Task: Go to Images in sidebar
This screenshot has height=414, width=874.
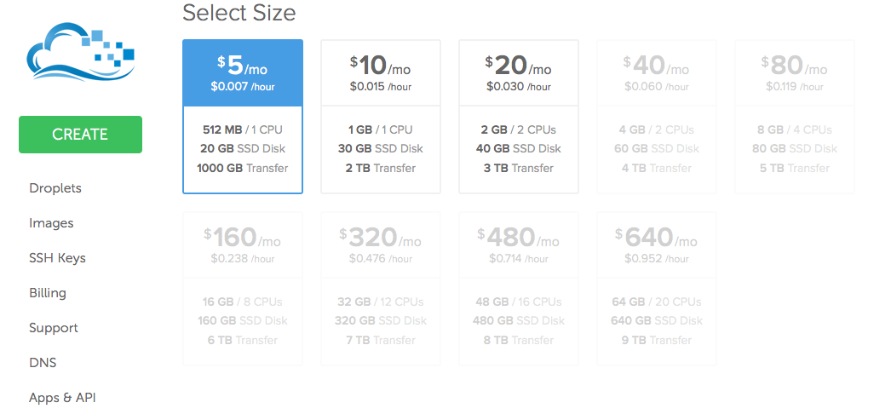Action: (x=51, y=223)
